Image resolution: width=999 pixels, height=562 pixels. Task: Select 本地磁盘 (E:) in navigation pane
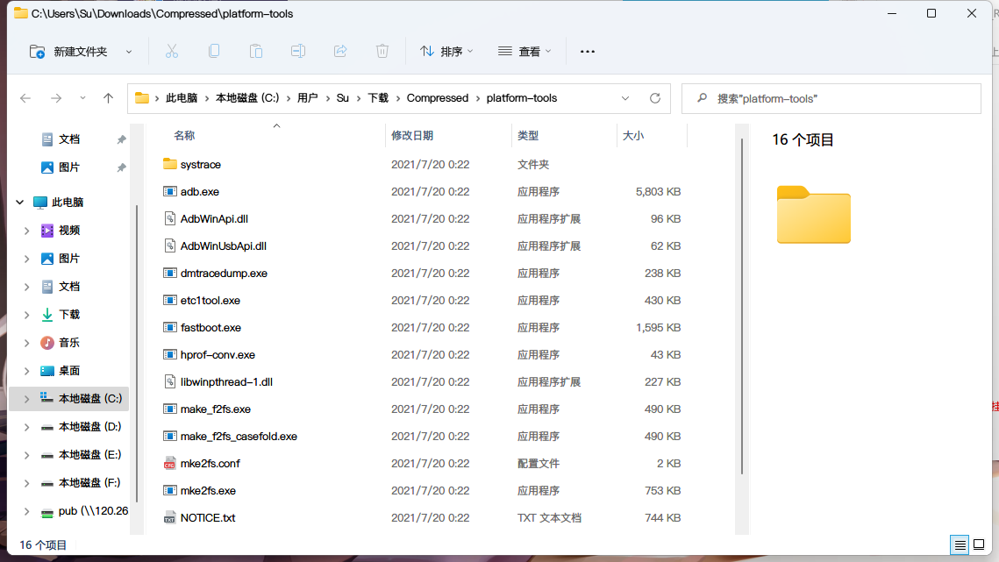coord(89,455)
